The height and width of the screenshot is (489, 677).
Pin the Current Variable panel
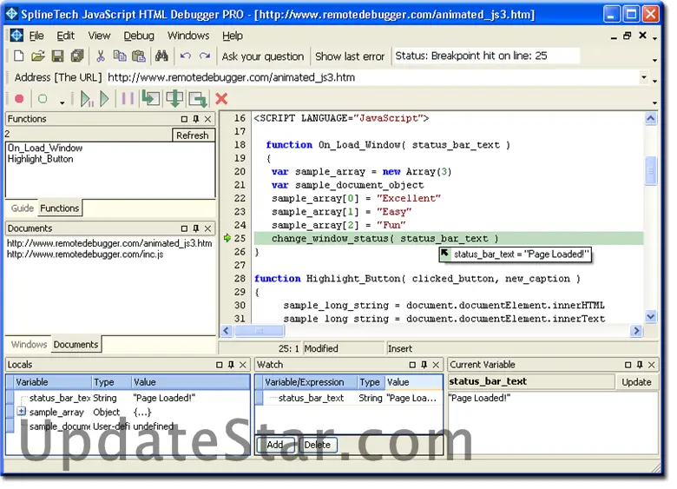point(640,365)
